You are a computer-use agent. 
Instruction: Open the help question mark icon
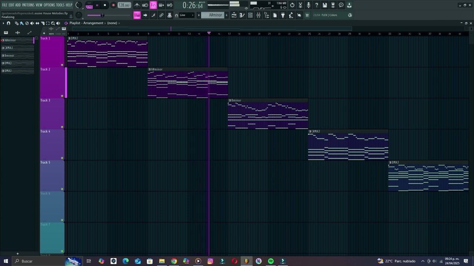317,5
